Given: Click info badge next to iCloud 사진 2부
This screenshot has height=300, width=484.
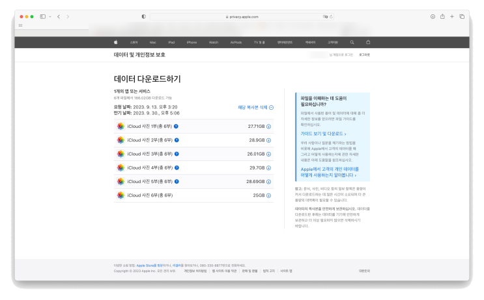Looking at the screenshot, I should pos(177,140).
